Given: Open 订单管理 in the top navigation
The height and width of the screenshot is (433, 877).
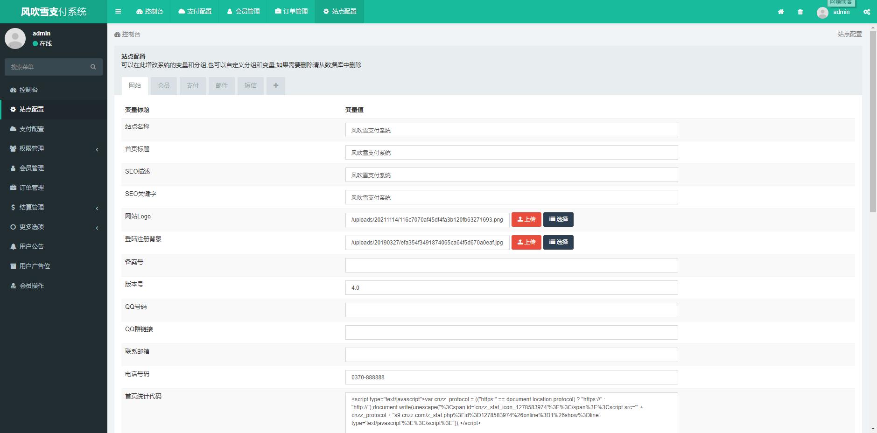Looking at the screenshot, I should 291,12.
